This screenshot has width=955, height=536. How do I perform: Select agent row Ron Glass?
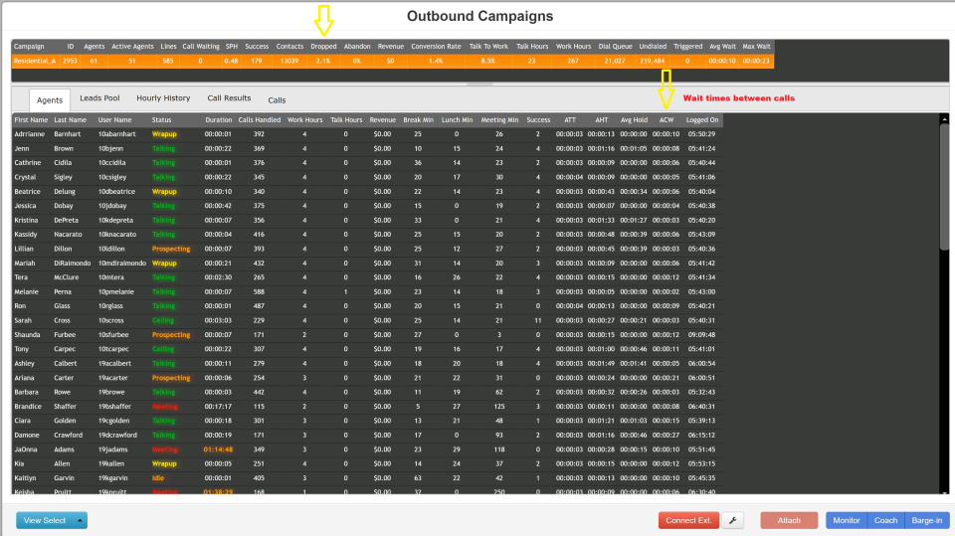[367, 305]
